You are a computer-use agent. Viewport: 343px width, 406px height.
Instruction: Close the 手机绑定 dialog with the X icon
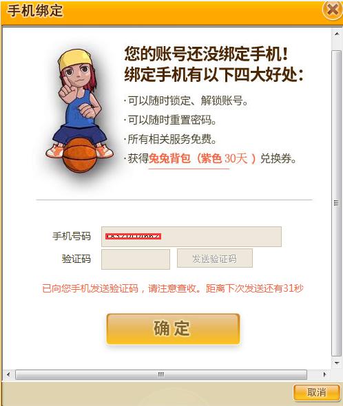pos(333,10)
